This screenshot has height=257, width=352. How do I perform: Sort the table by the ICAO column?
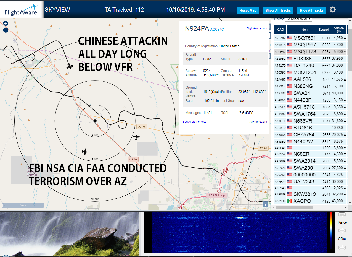(x=280, y=29)
